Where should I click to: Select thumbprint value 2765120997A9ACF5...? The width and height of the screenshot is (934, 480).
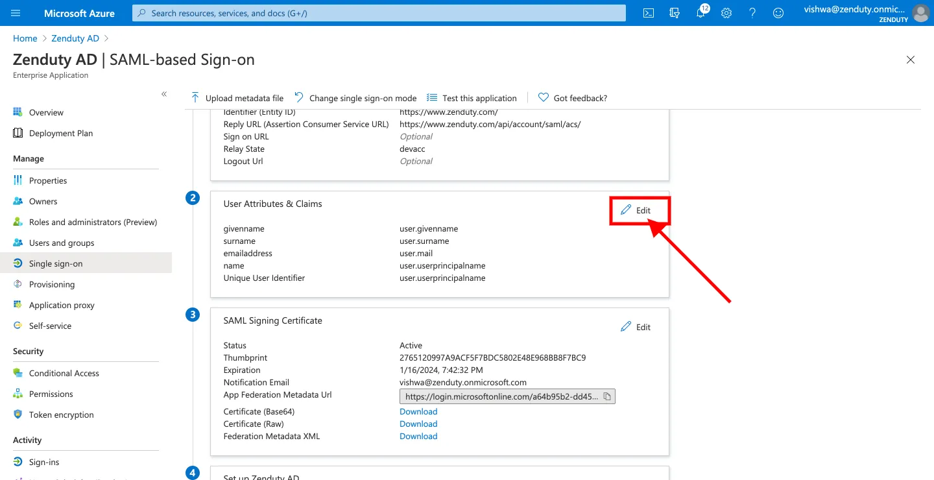(493, 357)
